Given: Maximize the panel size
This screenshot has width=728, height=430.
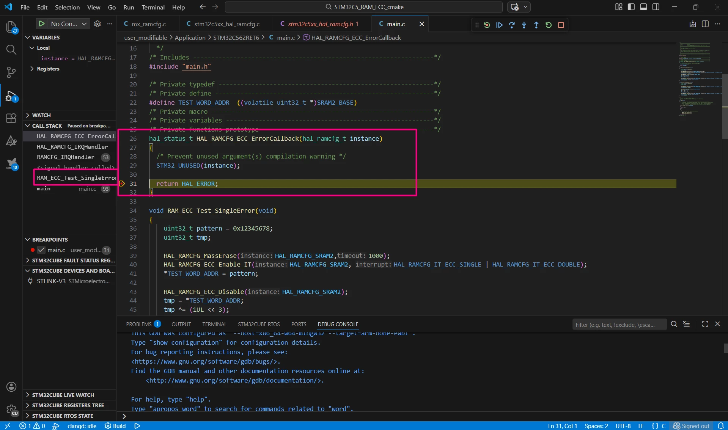Looking at the screenshot, I should pyautogui.click(x=705, y=324).
